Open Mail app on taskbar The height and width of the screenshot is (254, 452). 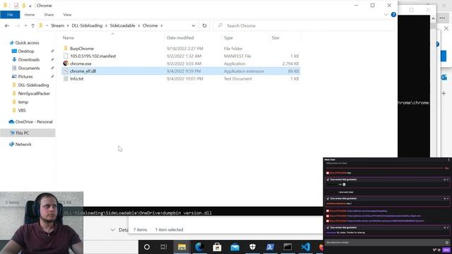point(234,247)
